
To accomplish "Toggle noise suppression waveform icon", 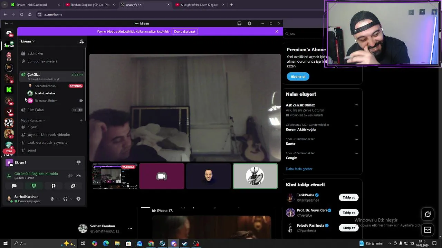I will pyautogui.click(x=70, y=176).
